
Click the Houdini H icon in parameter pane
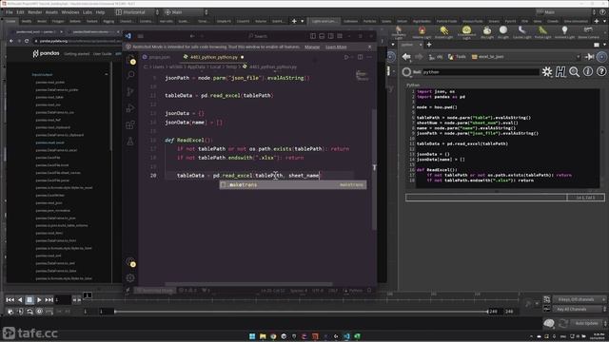pos(560,72)
